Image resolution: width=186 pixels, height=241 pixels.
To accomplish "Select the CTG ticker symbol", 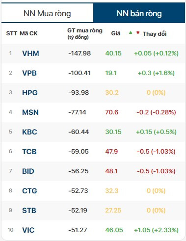I will coord(29,191).
